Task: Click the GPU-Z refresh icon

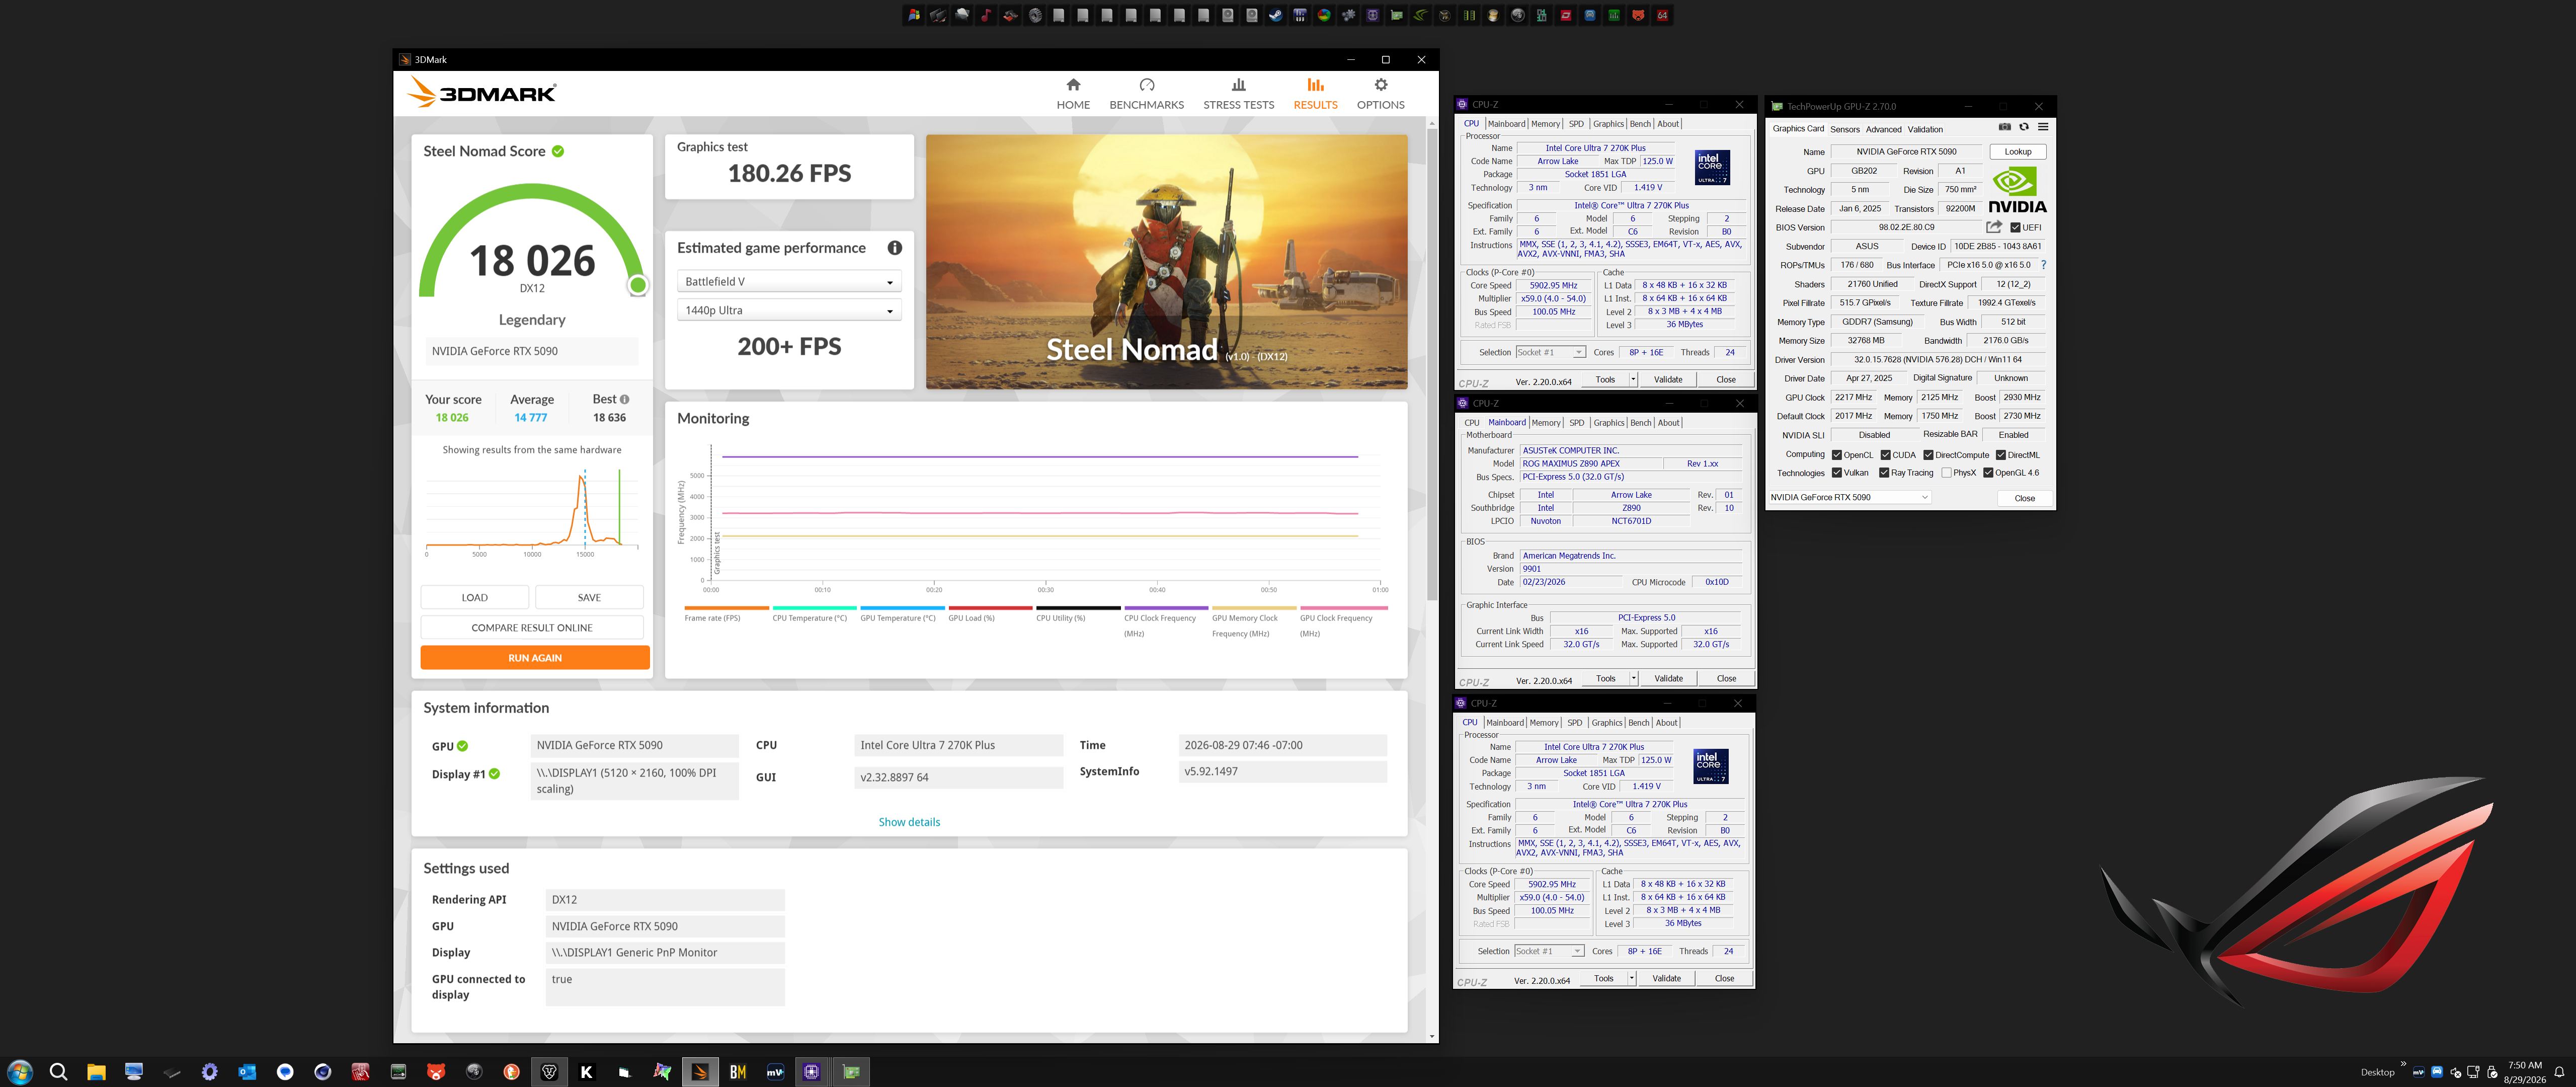Action: pos(2024,127)
